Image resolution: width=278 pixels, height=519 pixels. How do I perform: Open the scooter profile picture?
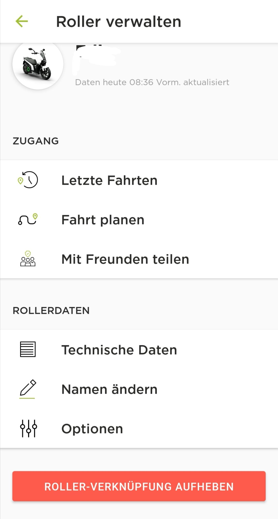pos(38,64)
